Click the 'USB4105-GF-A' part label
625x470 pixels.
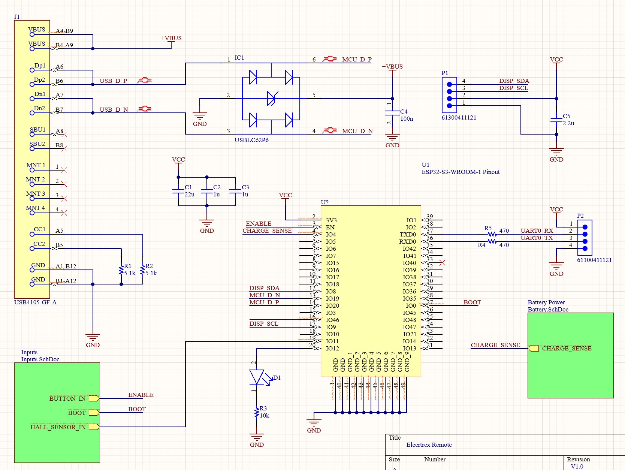point(35,302)
